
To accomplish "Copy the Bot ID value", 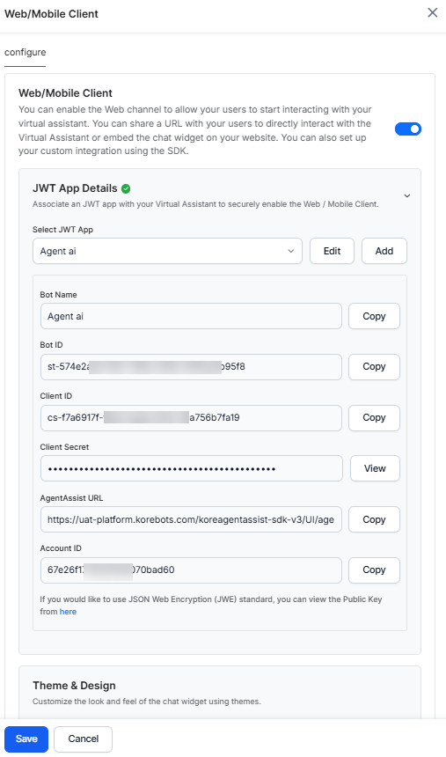I will click(x=374, y=367).
